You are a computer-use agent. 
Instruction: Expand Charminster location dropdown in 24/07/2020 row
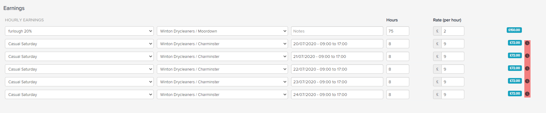coord(222,94)
